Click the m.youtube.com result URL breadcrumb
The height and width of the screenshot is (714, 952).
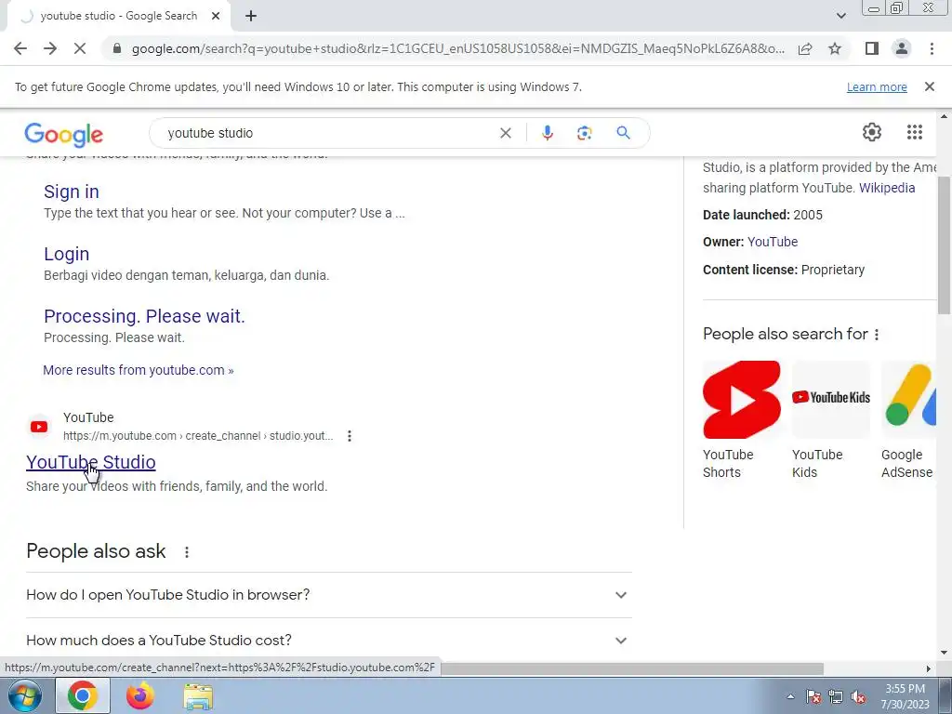[x=198, y=436]
